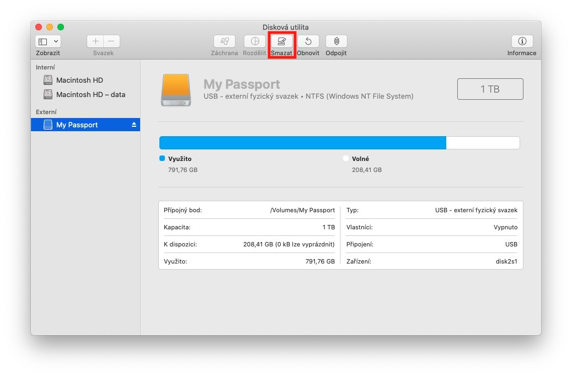Click the Vlastníci value Vypnuto
Screen dimensions: 572x376
[506, 227]
